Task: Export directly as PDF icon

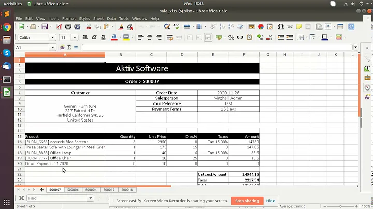Action: click(59, 26)
